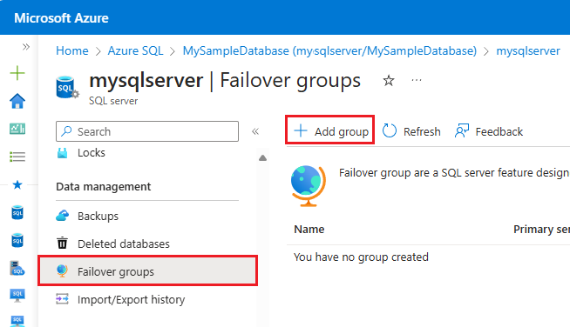Viewport: 570px width, 327px height.
Task: Expand the portal left navigation rail
Action: point(25,47)
